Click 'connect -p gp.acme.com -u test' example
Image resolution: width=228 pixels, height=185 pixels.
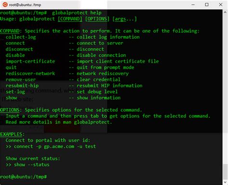coord(55,146)
